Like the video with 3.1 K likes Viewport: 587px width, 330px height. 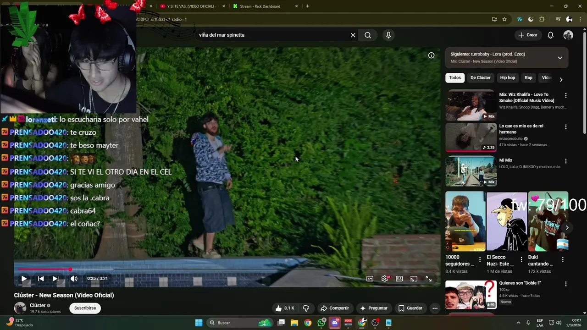coord(285,308)
